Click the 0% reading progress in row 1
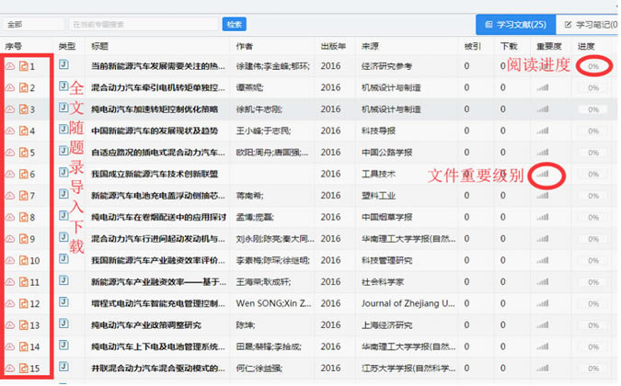 click(x=593, y=66)
